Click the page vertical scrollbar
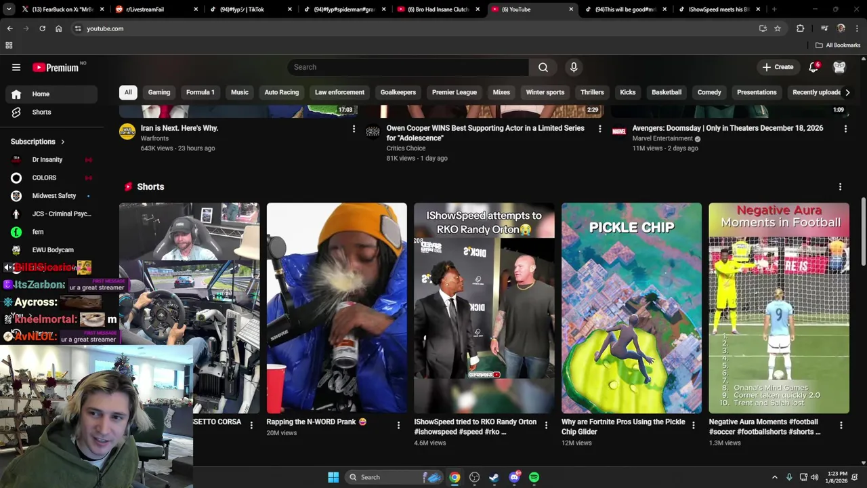This screenshot has width=867, height=488. [864, 232]
